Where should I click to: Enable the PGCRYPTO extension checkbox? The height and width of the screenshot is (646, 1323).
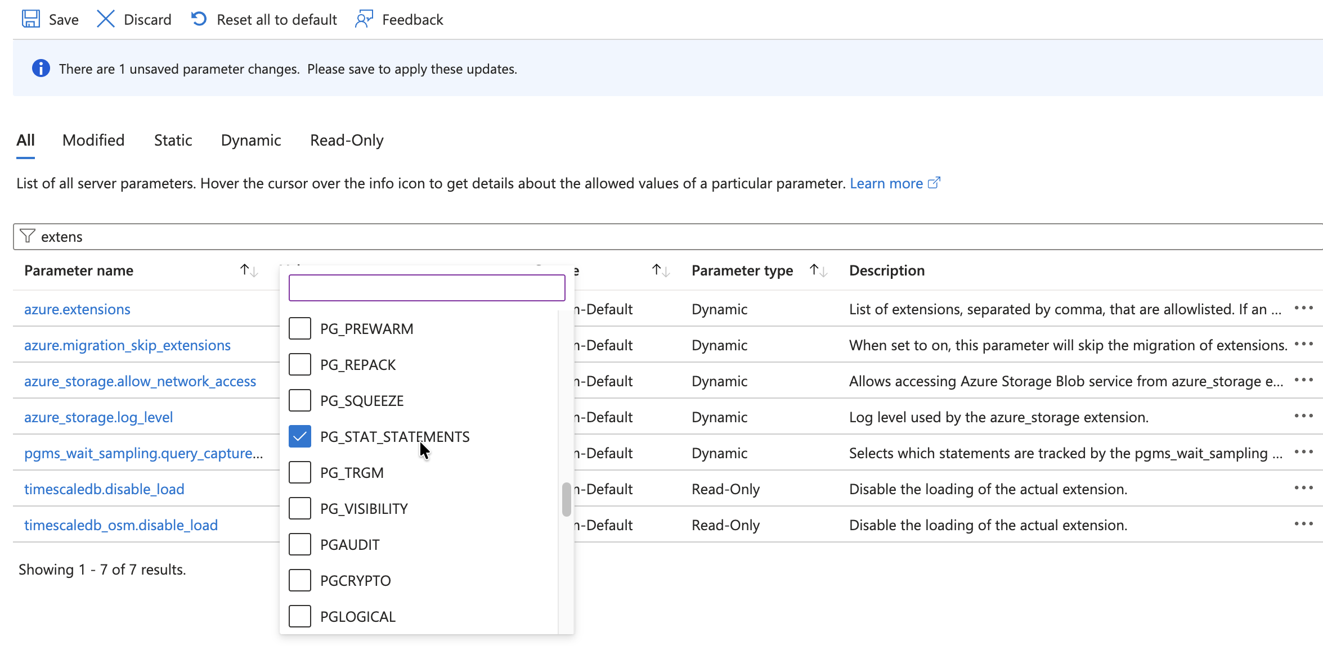click(300, 580)
